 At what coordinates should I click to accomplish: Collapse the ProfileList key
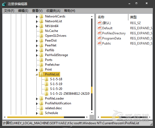(x=37, y=75)
